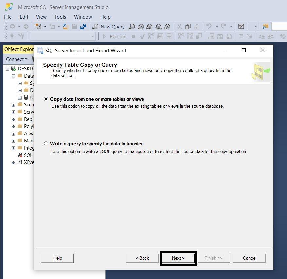Viewport: 287px width, 279px height.
Task: Click the Parse checkmark icon
Action: [x=142, y=37]
